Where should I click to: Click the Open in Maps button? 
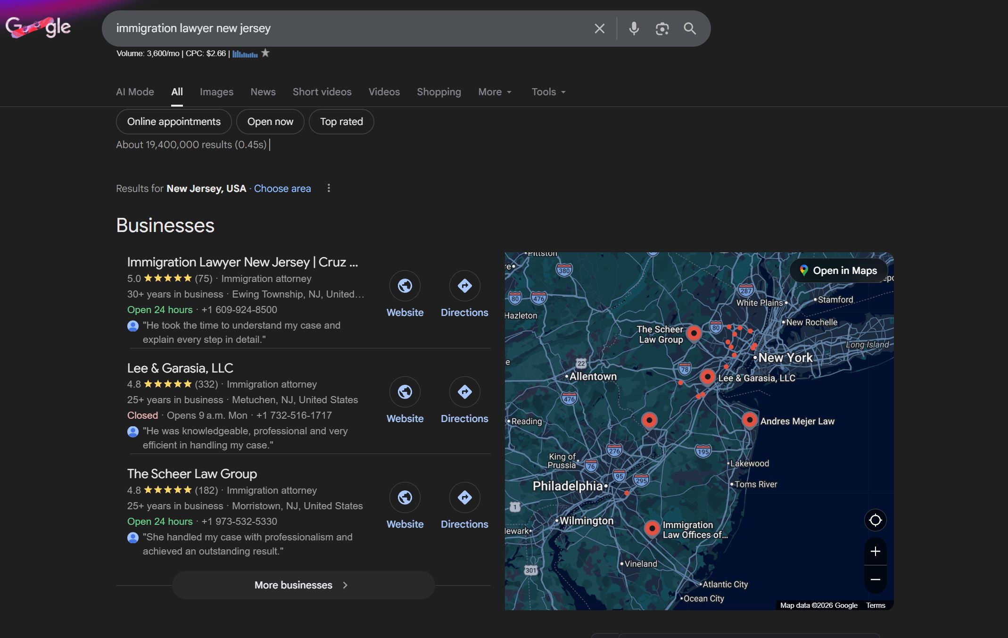(838, 270)
